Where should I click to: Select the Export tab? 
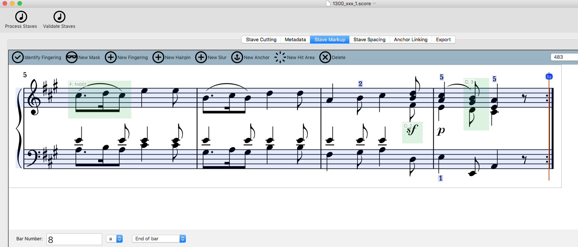[x=443, y=40]
